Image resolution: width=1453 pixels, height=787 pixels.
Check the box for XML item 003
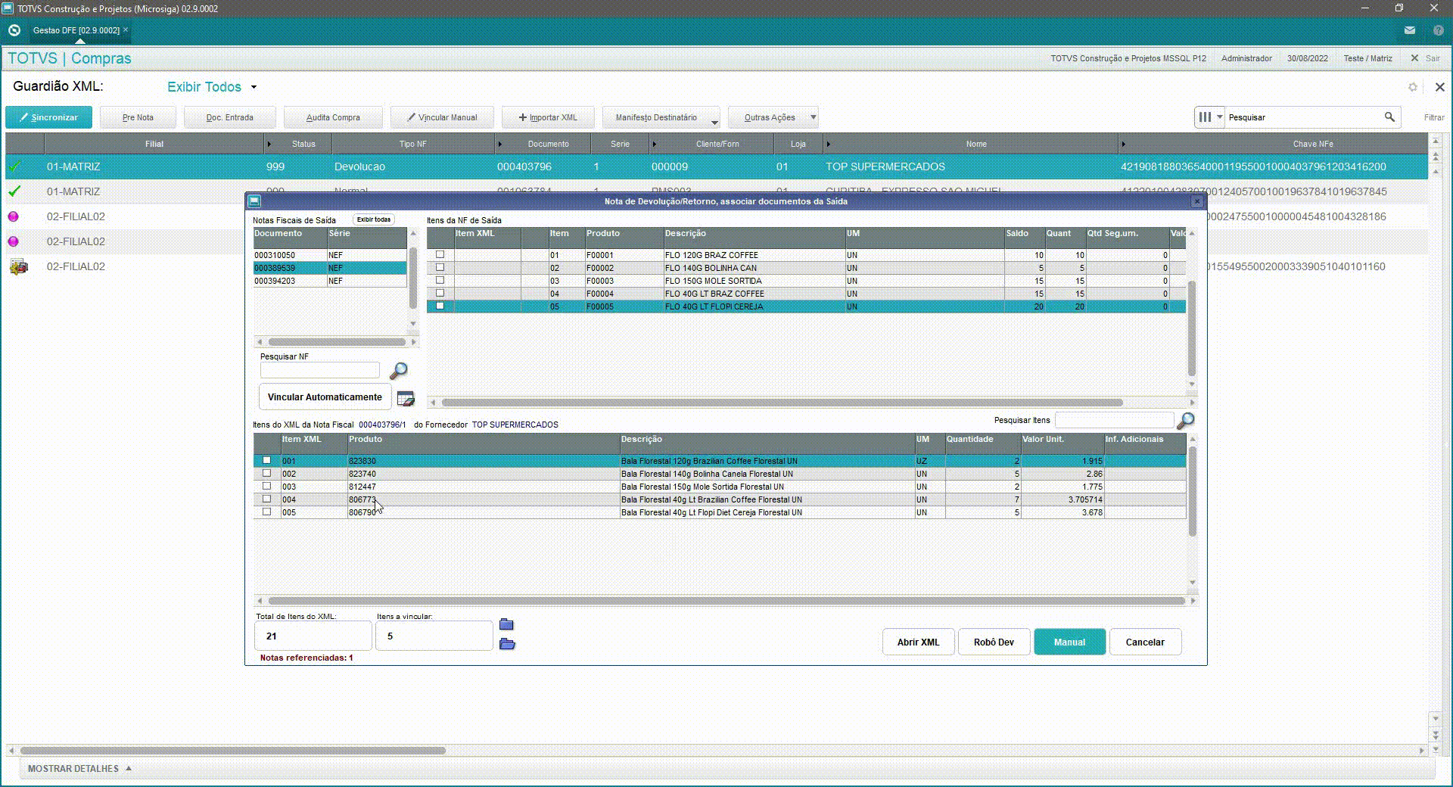pos(266,486)
